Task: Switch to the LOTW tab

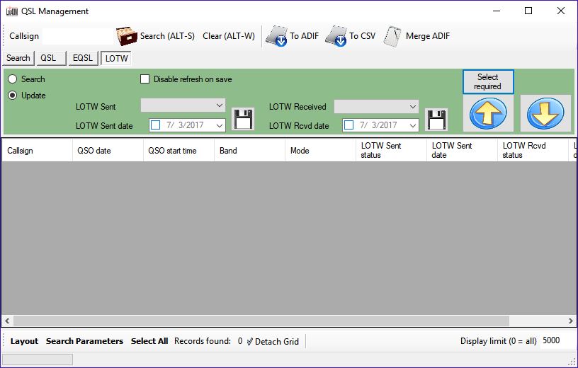Action: click(x=116, y=58)
